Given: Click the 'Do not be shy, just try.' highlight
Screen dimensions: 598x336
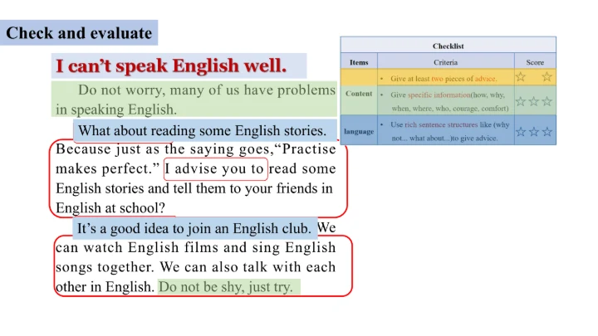Looking at the screenshot, I should [228, 287].
